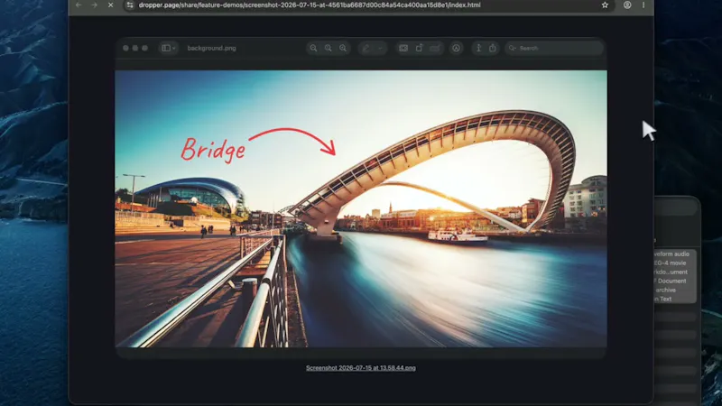Stop loading the page with the X
Viewport: 722px width, 406px height.
point(110,5)
